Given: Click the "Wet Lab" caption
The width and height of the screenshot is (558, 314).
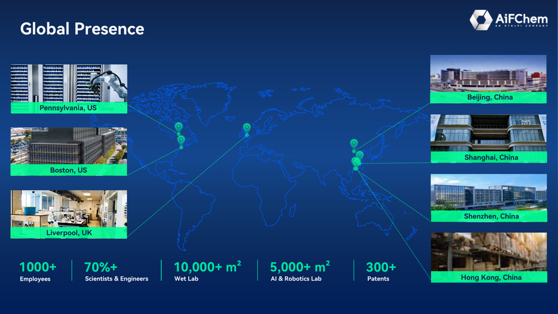Looking at the screenshot, I should 186,279.
